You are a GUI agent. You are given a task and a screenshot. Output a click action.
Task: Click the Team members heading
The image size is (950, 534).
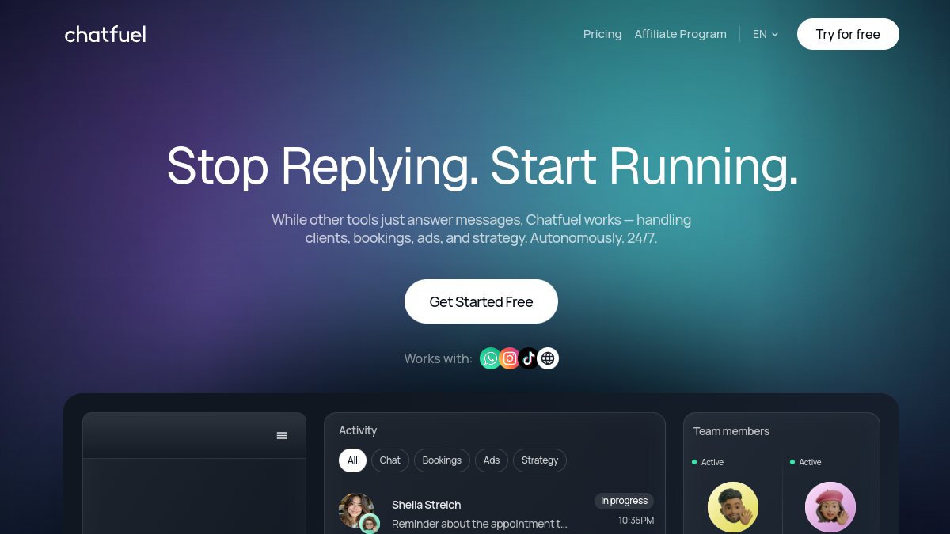click(x=731, y=431)
